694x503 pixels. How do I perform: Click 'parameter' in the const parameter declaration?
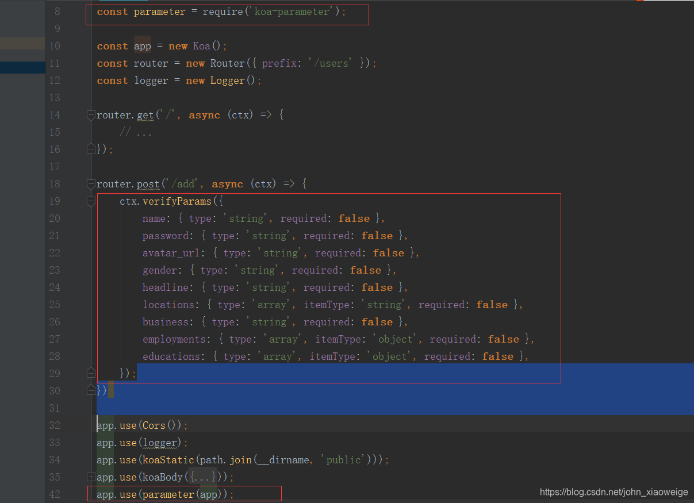pos(159,11)
